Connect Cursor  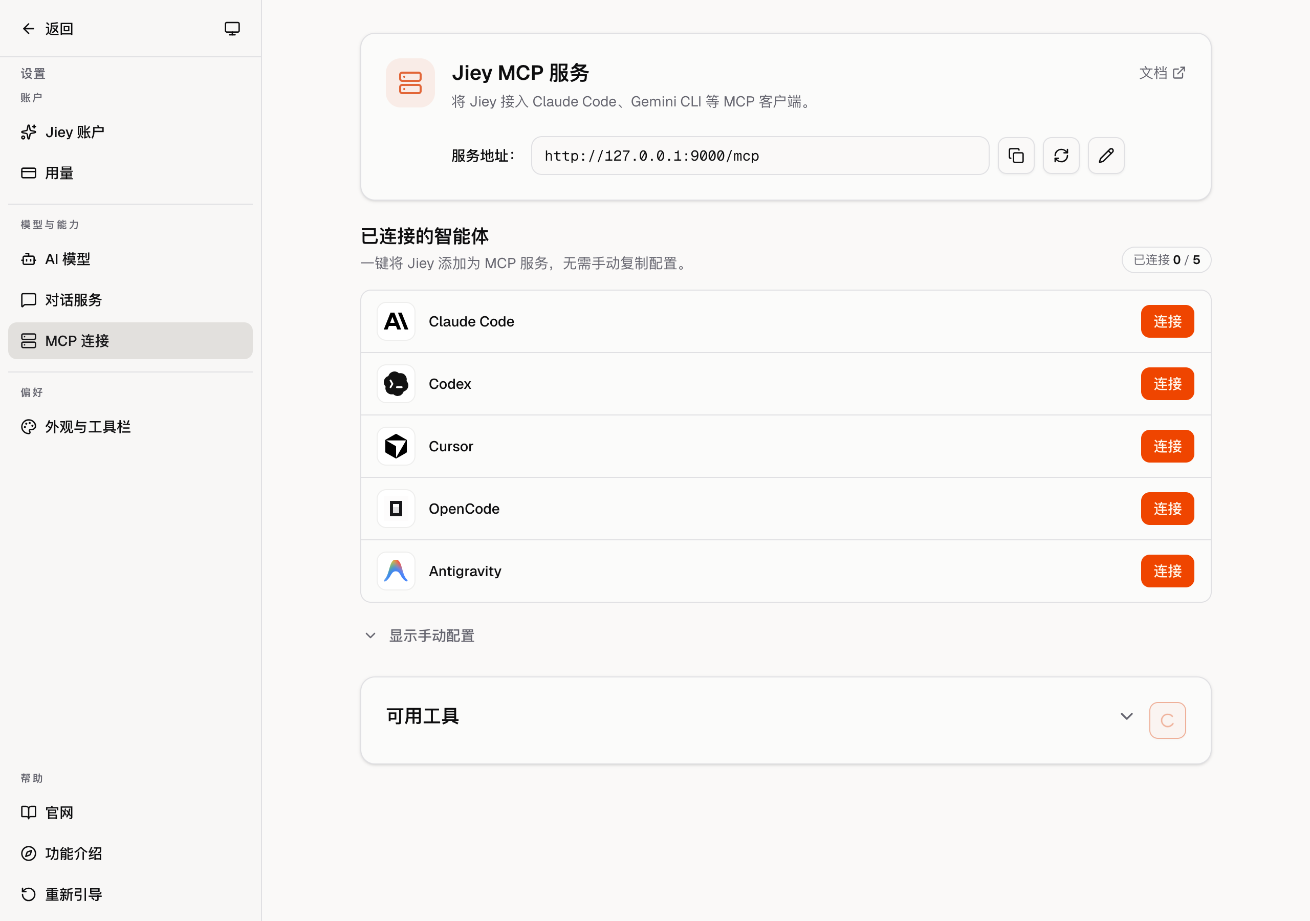point(1167,446)
